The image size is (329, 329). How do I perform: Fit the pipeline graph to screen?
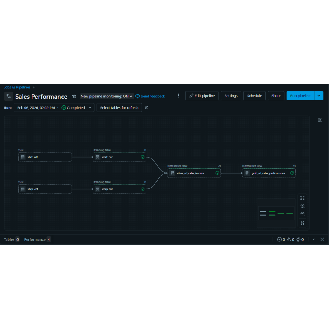pyautogui.click(x=302, y=198)
